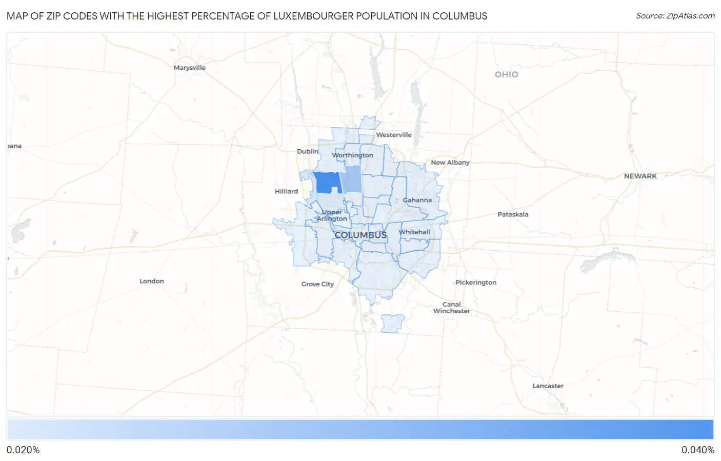Select the detached zip area south of Columbus
Viewport: 721px width, 461px height.
(393, 324)
